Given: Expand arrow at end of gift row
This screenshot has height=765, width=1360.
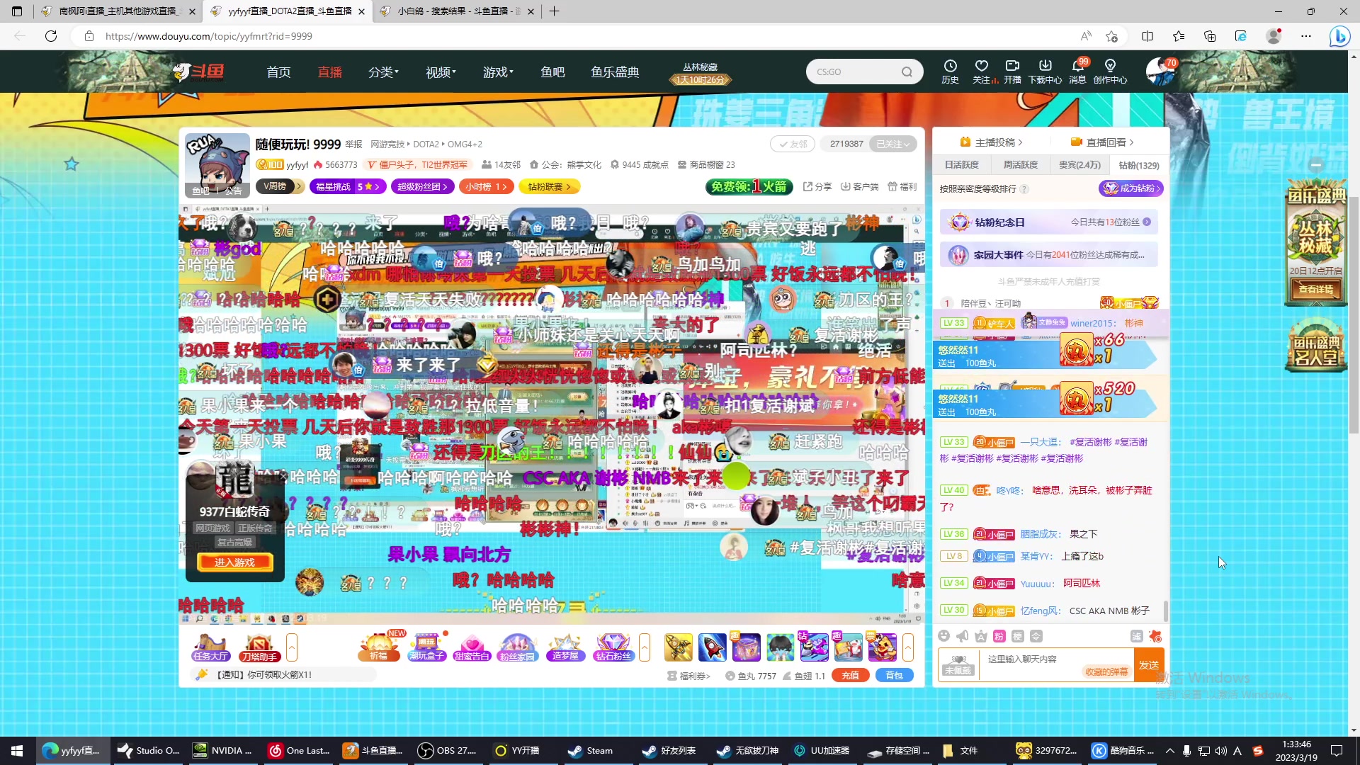Looking at the screenshot, I should (x=907, y=647).
